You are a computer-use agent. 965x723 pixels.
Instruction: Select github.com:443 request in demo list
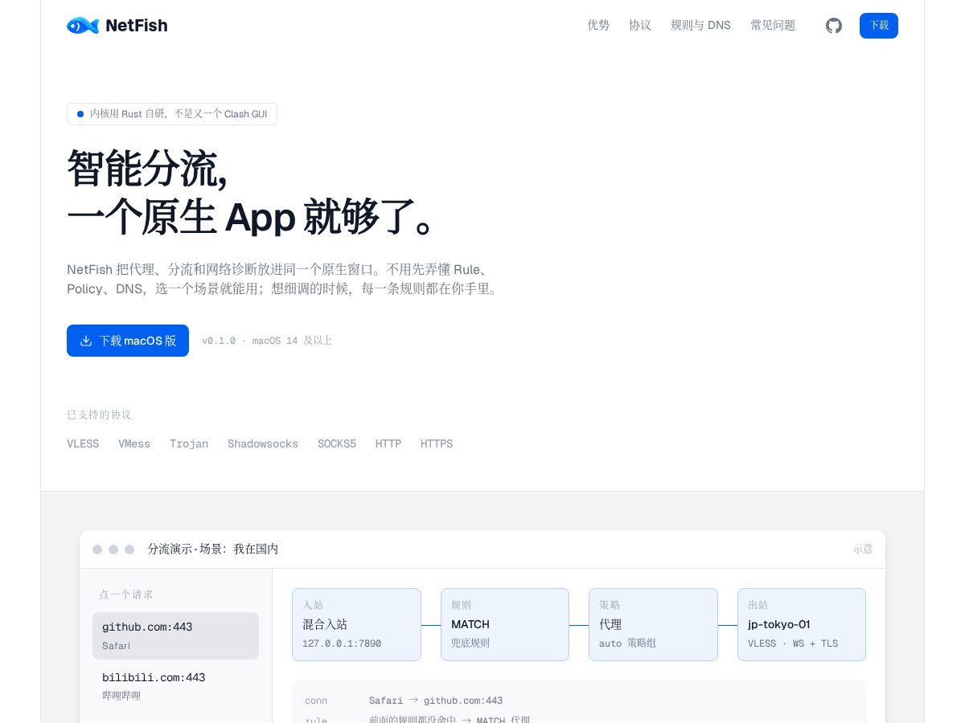coord(175,635)
